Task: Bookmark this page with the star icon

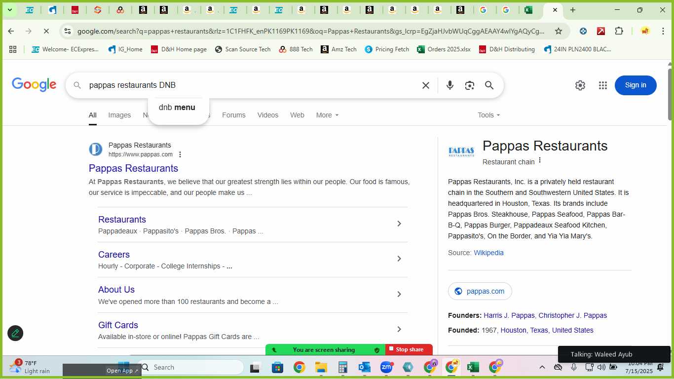Action: coord(559,31)
